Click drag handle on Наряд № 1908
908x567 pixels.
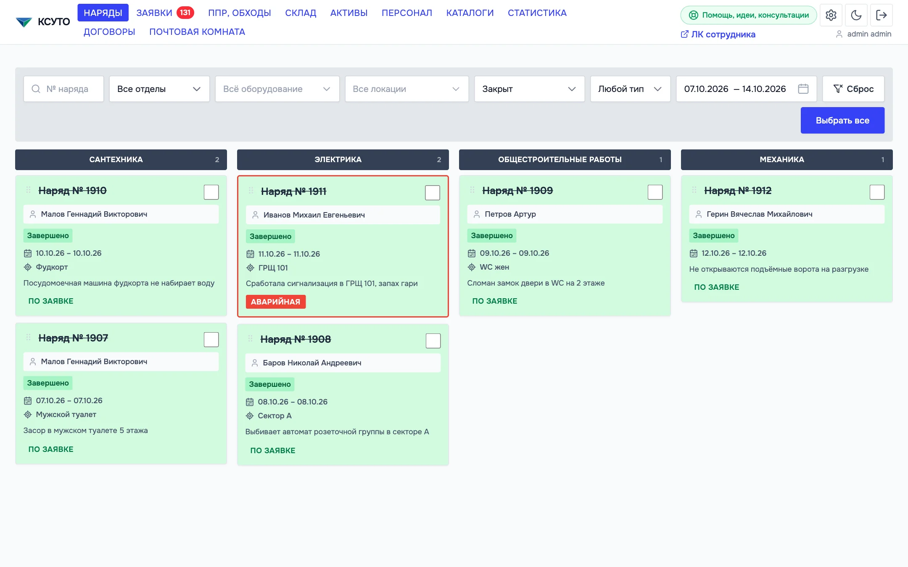(251, 339)
